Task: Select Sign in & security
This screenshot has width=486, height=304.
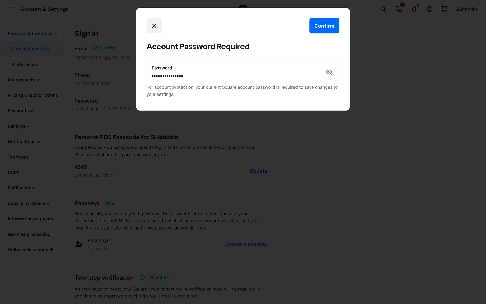Action: (x=31, y=49)
